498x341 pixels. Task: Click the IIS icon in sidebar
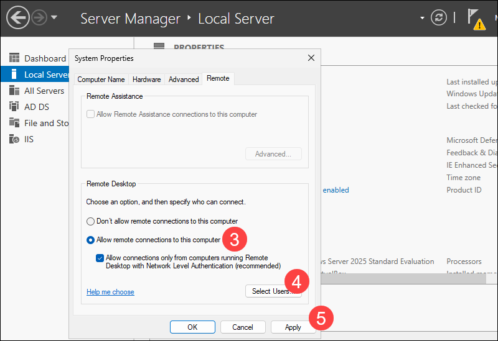[x=14, y=139]
